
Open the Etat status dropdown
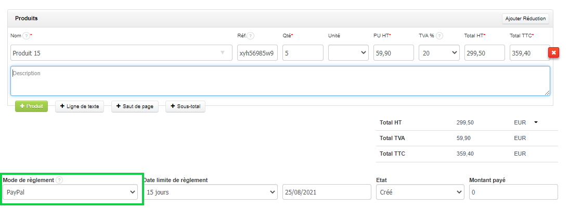coord(419,192)
